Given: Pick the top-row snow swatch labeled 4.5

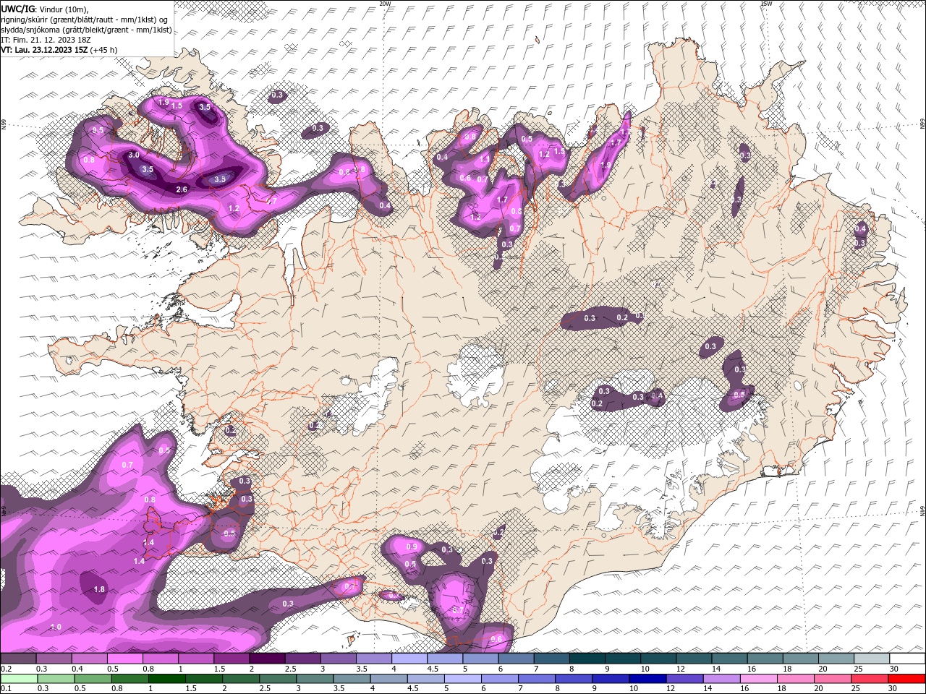Looking at the screenshot, I should tap(445, 659).
